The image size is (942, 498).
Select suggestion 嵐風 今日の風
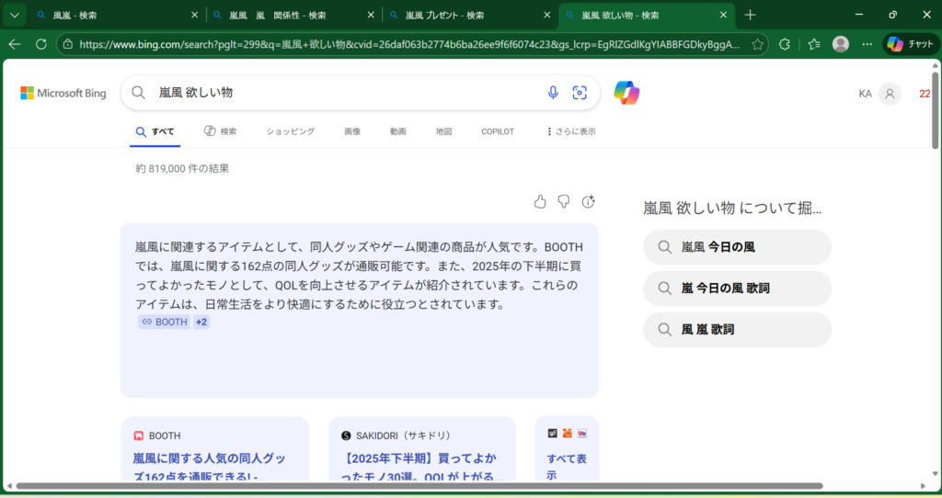click(736, 247)
